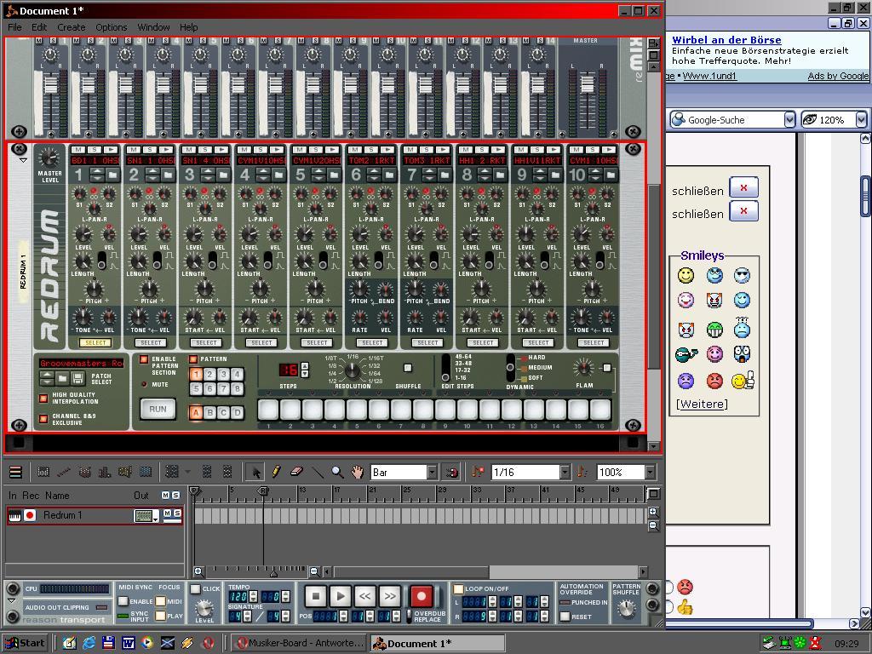Open the 100% quantize strength dropdown
This screenshot has height=654, width=872.
[650, 472]
